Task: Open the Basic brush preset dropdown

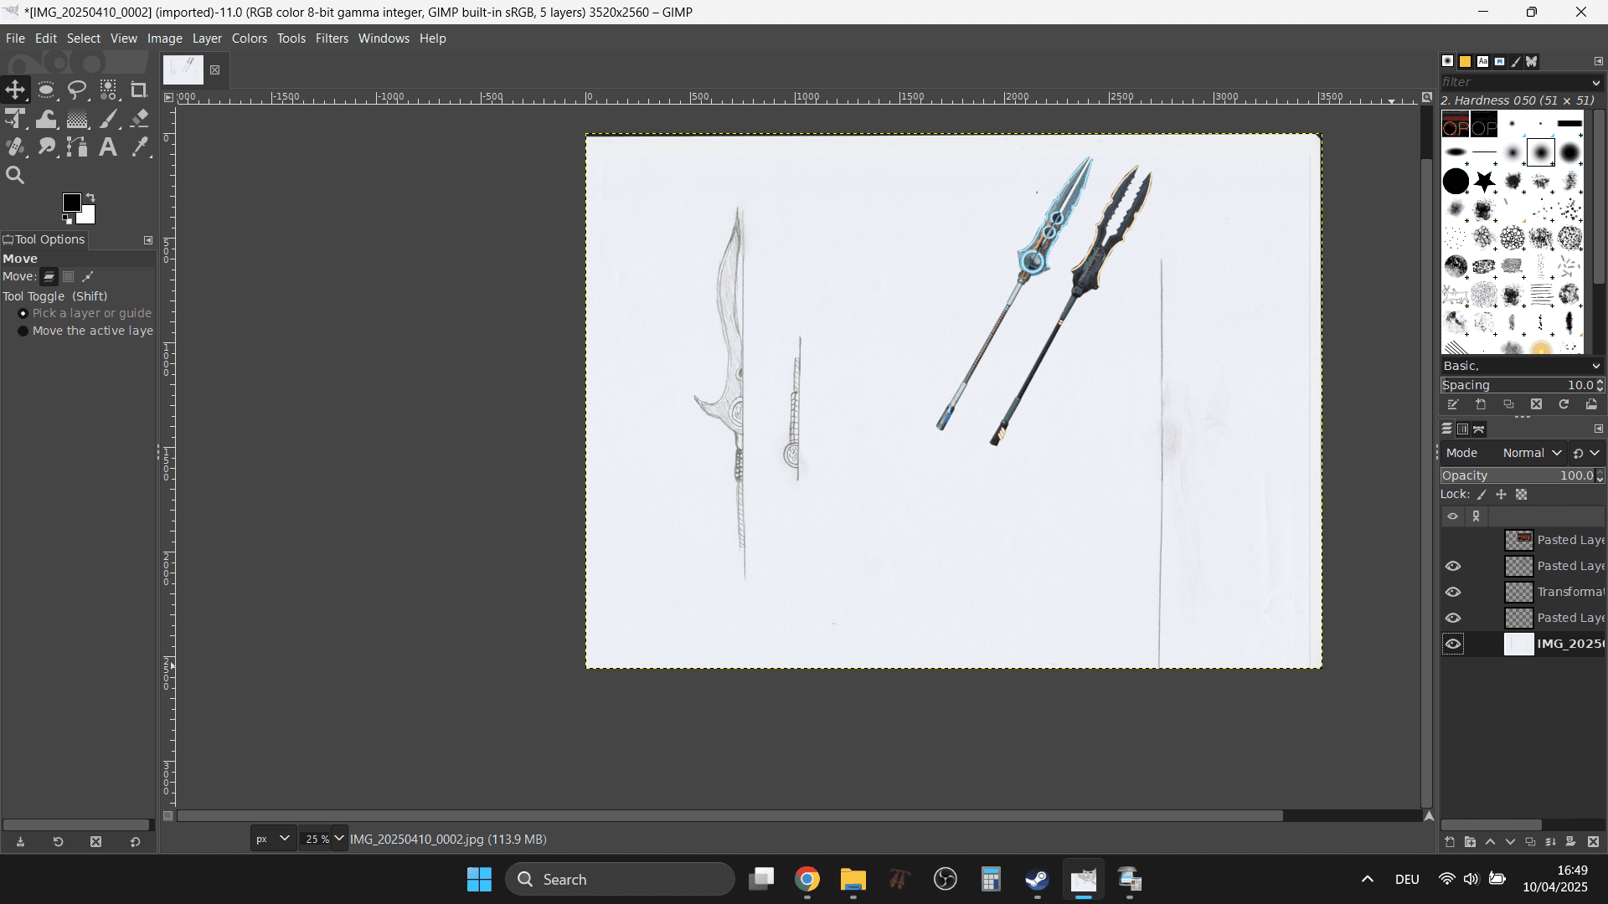Action: [1521, 366]
